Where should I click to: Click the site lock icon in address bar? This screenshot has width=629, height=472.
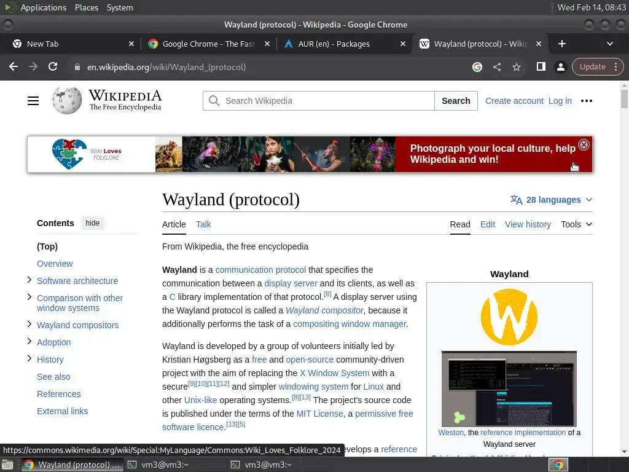click(77, 67)
